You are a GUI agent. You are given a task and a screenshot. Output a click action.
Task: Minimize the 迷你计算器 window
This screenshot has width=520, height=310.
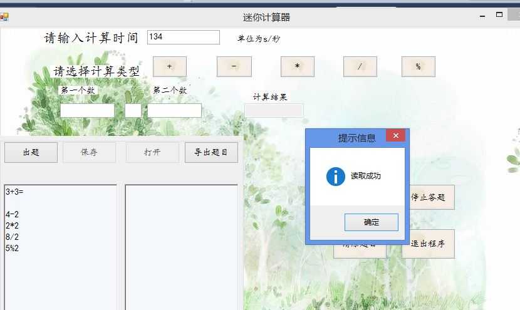tap(482, 16)
